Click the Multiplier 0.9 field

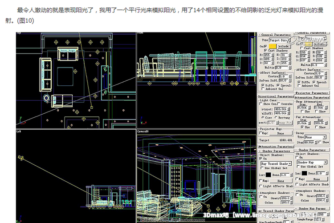coord(281,68)
